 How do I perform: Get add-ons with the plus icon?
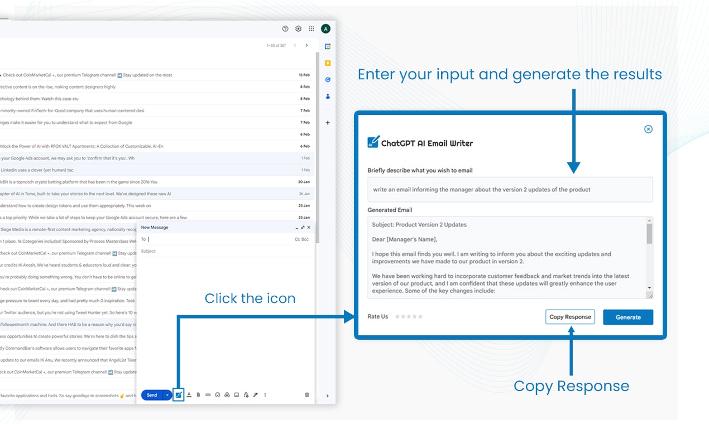(x=328, y=123)
